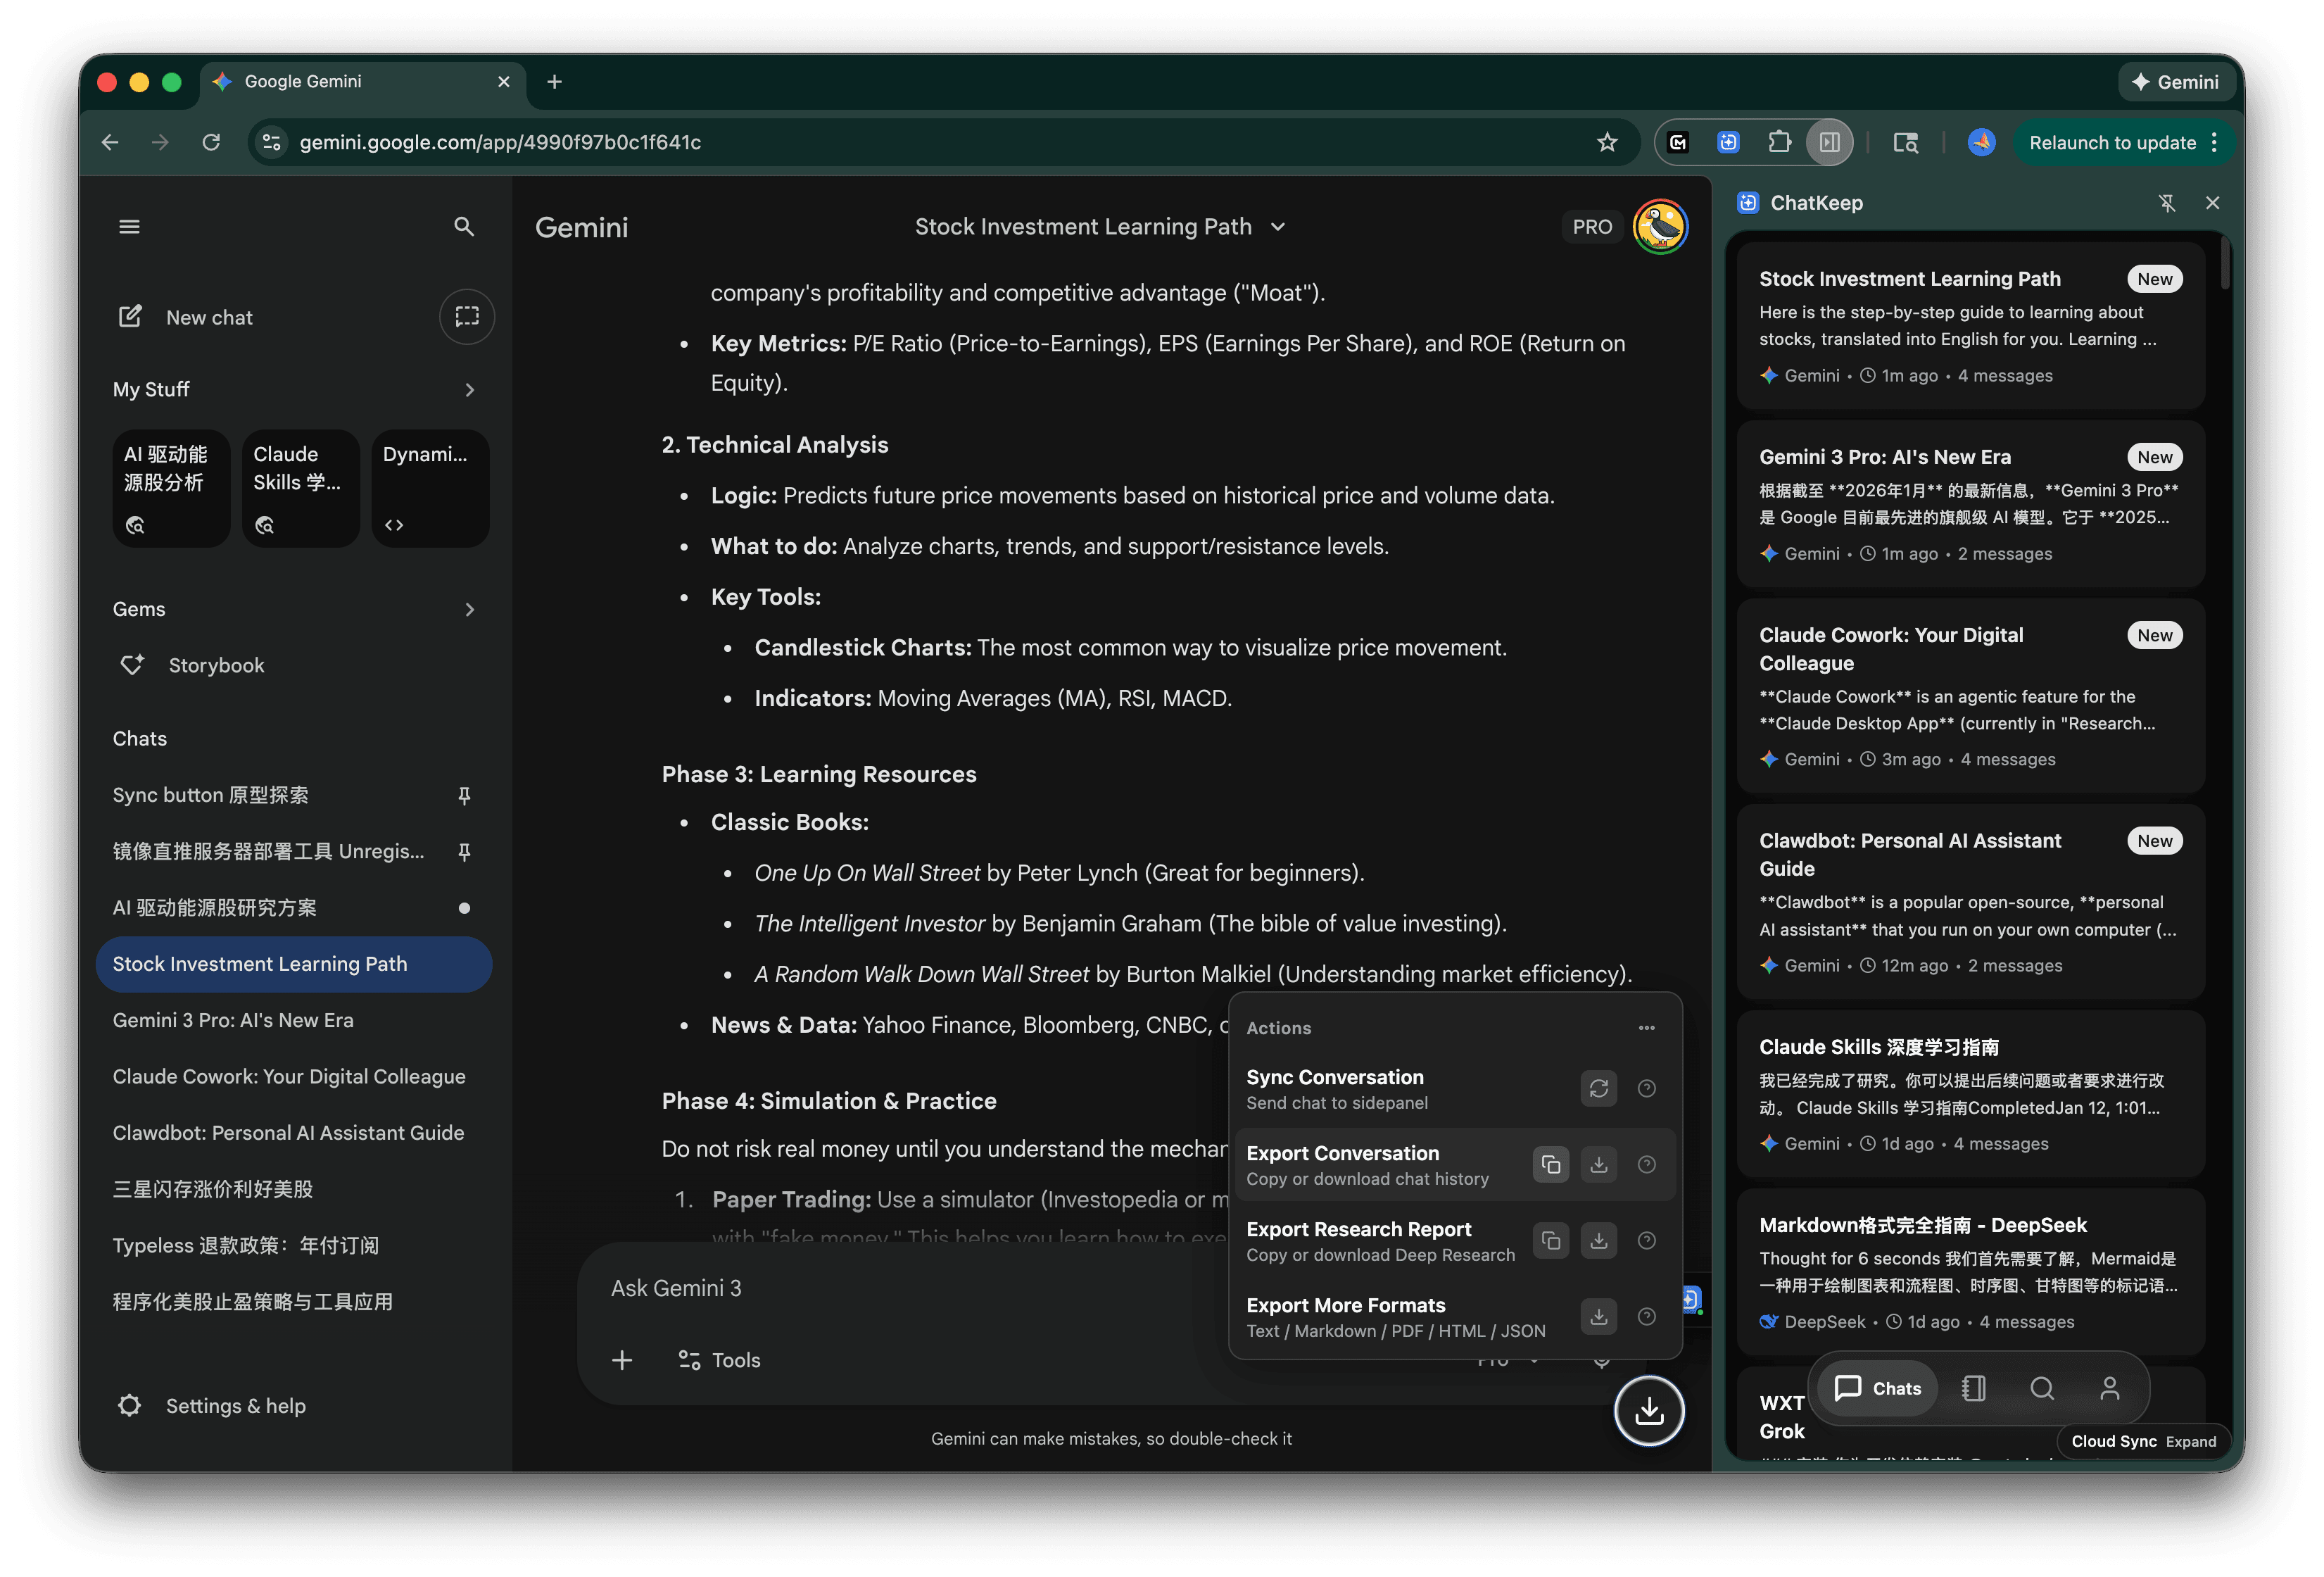Start a New chat in the Gemini sidebar

click(209, 317)
